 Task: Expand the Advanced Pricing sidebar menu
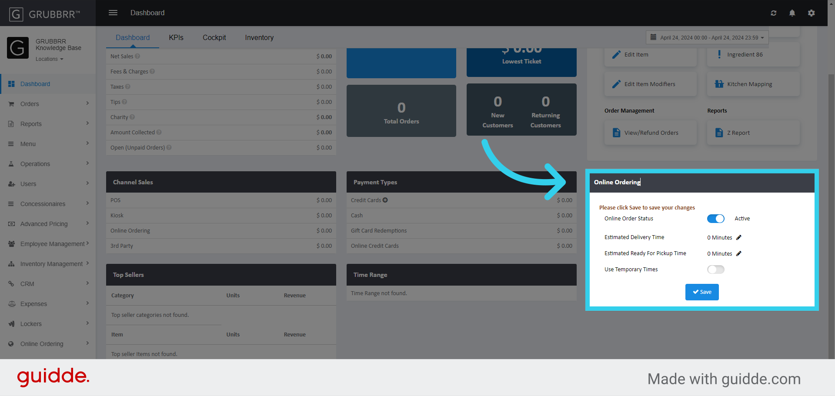pyautogui.click(x=48, y=224)
